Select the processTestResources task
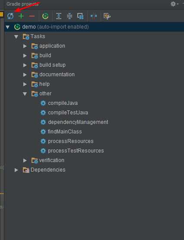 [x=76, y=151]
